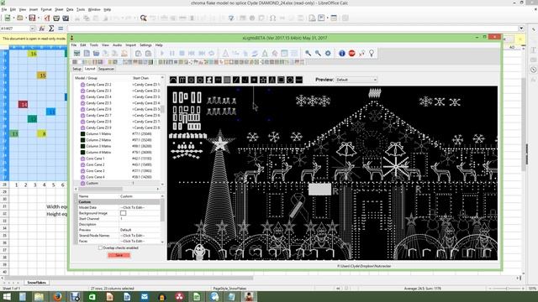Click Model Data Click To Edit field
This screenshot has height=302, width=538.
point(140,207)
